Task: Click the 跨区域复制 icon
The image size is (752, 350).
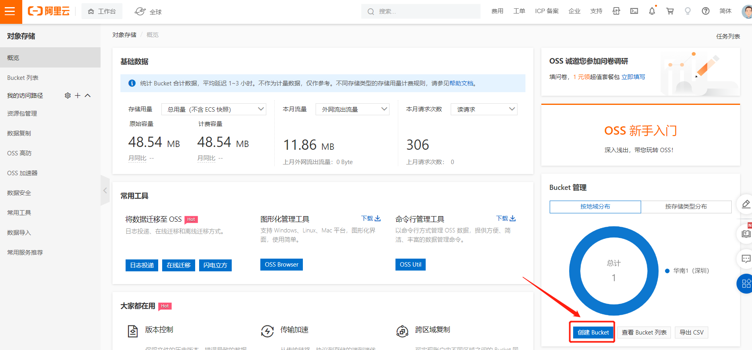Action: 402,331
